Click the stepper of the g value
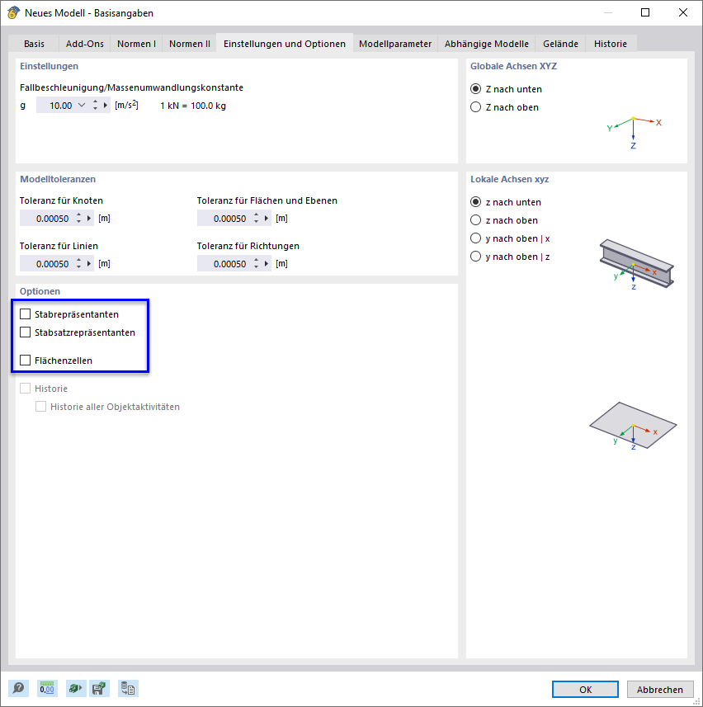The image size is (703, 707). click(x=95, y=105)
